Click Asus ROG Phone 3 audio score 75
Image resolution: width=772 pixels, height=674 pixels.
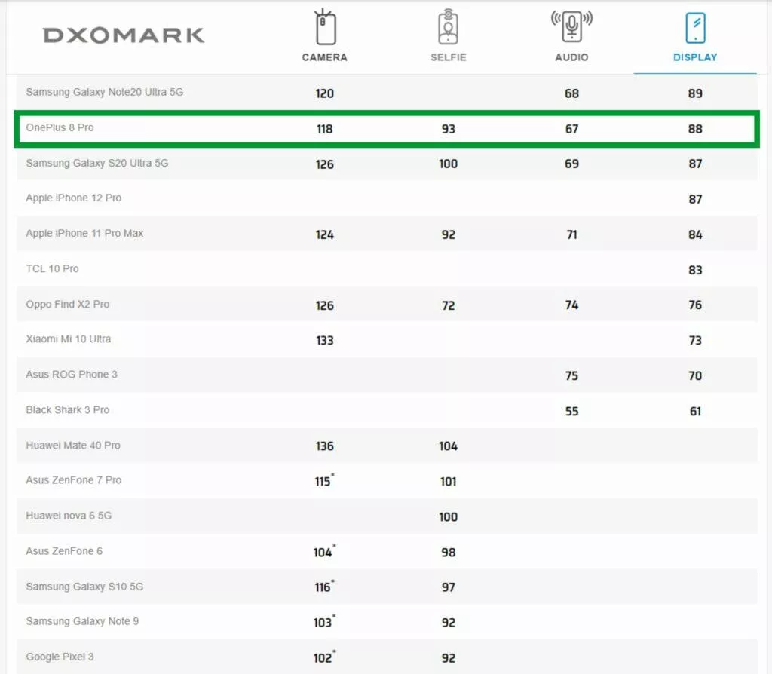coord(571,376)
